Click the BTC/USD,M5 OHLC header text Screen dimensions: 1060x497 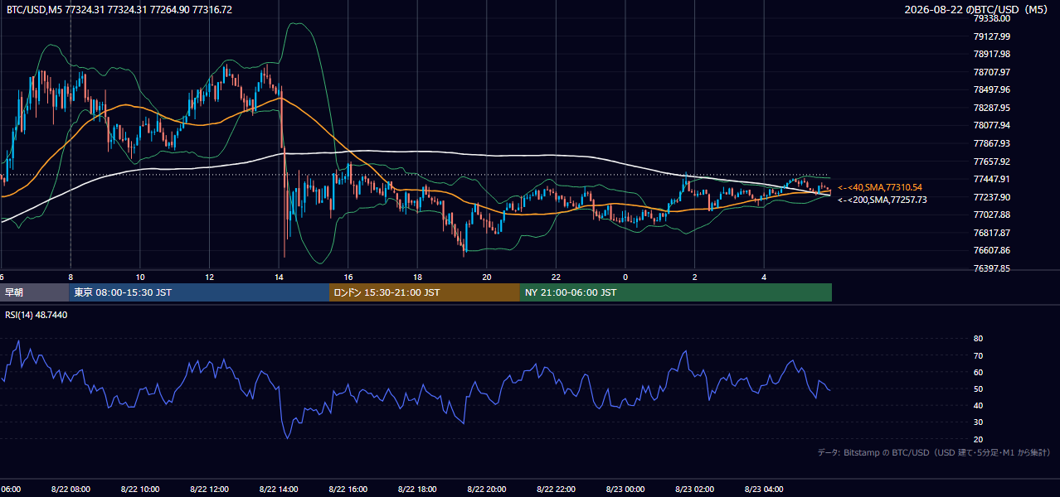click(x=119, y=10)
